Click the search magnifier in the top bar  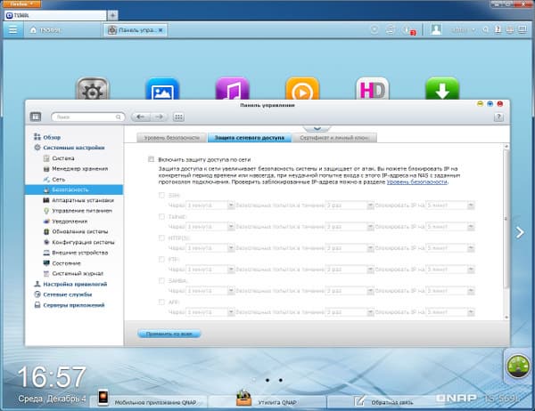pos(485,30)
